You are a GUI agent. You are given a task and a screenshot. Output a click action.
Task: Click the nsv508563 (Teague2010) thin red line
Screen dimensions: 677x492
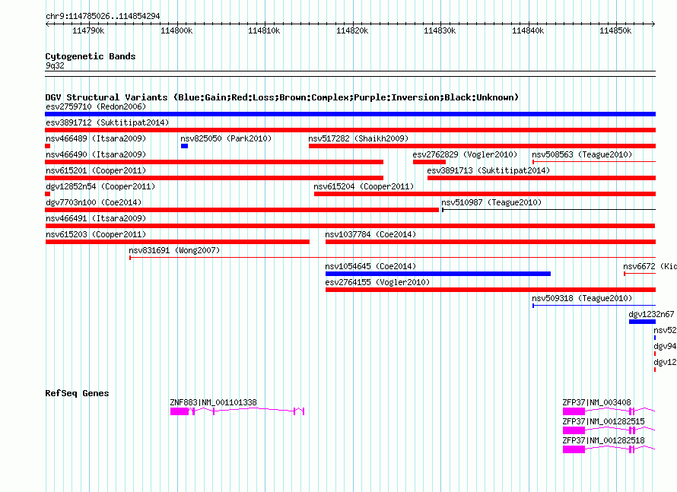pos(594,162)
